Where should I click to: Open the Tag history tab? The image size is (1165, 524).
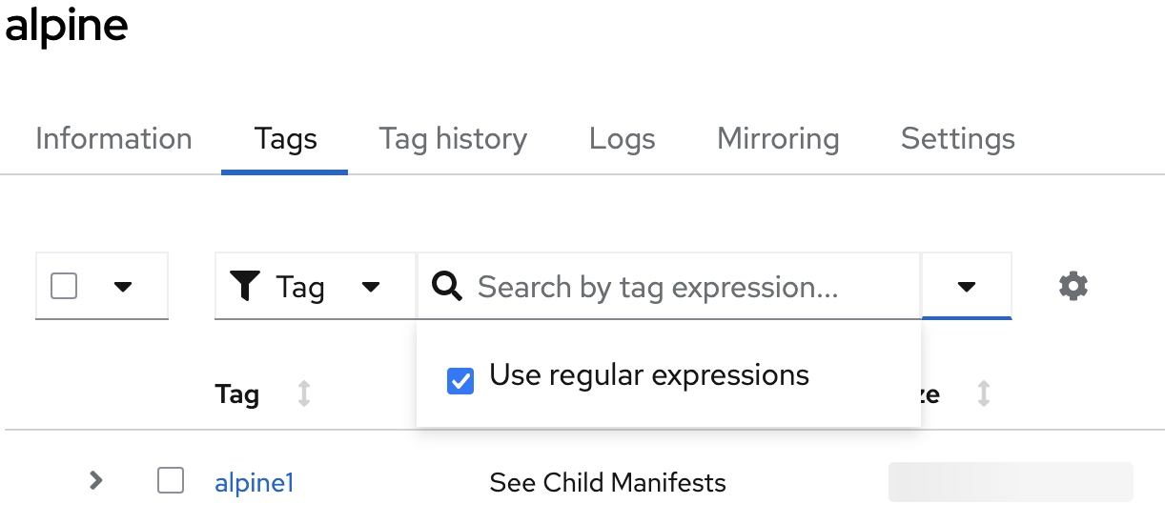click(x=453, y=139)
